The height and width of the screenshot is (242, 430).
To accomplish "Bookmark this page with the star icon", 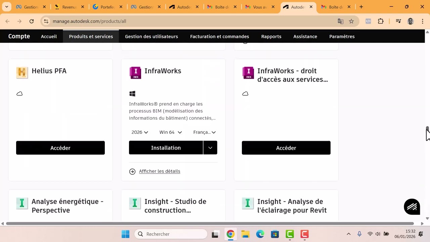I will coord(351,21).
